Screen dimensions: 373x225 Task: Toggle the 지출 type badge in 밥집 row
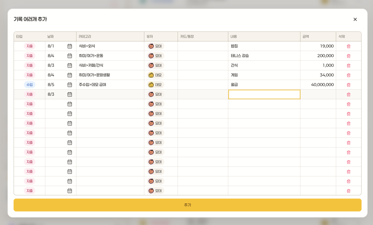30,46
